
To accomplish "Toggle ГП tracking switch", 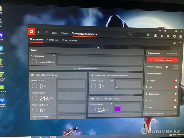I will (x=175, y=87).
